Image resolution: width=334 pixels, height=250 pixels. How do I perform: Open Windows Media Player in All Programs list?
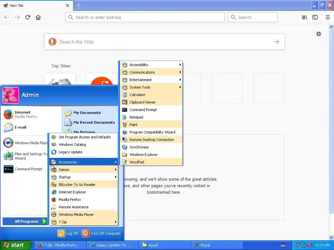click(83, 215)
